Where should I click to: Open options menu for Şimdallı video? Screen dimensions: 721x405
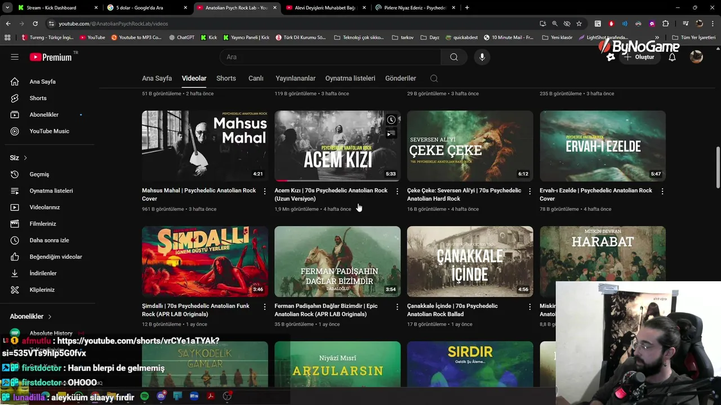[x=265, y=307]
